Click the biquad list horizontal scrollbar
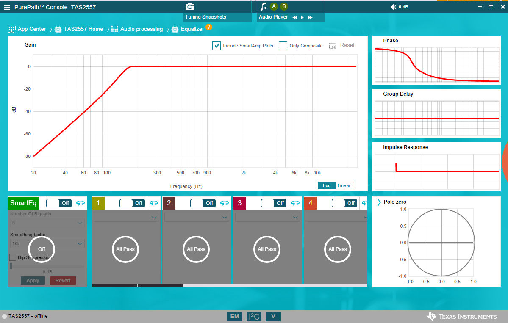 tap(137, 286)
